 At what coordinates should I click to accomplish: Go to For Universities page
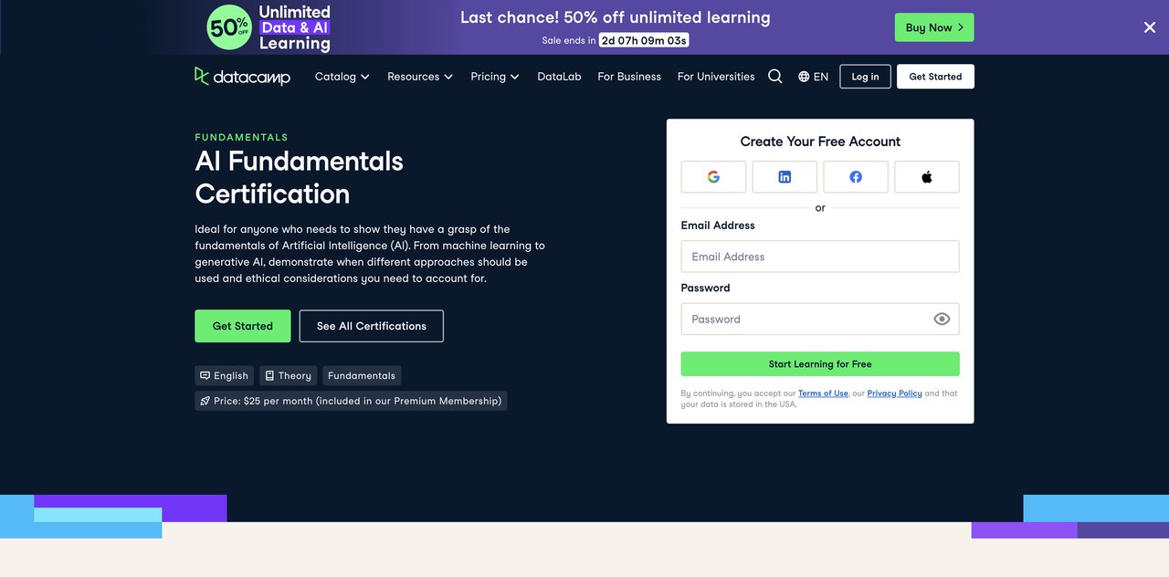pos(716,77)
